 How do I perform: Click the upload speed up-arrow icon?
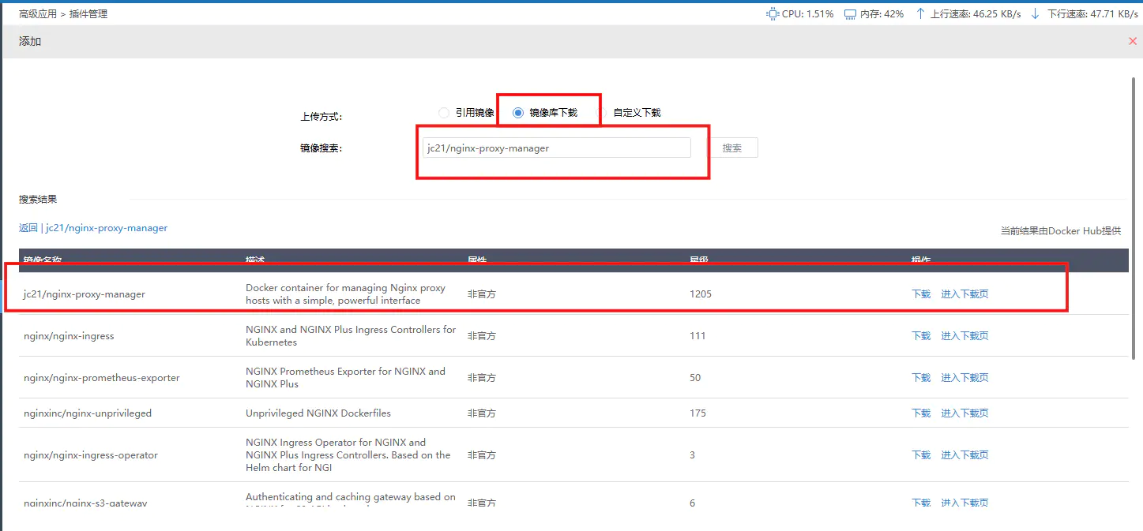tap(920, 13)
